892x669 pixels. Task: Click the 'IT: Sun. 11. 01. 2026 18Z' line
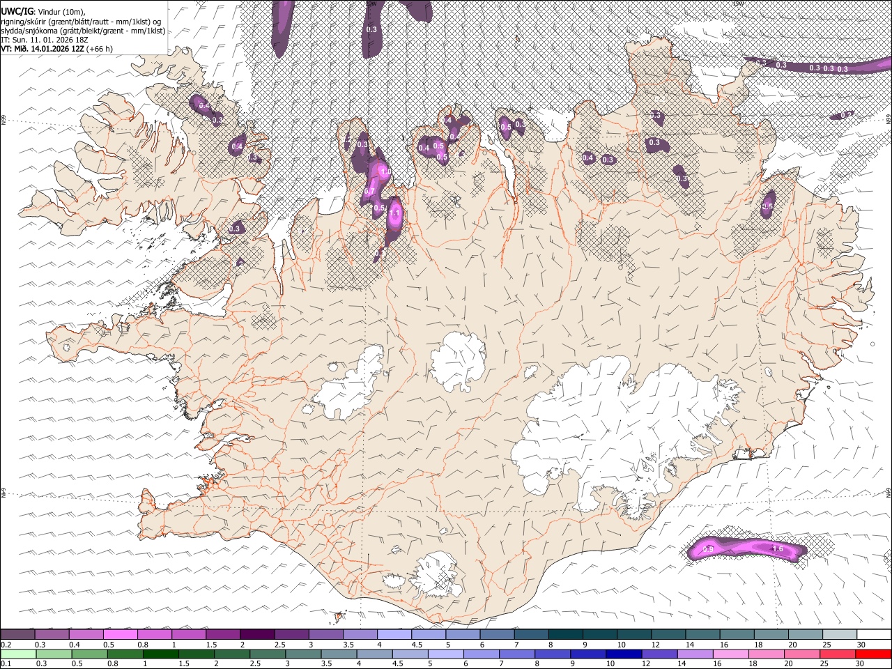[x=45, y=40]
